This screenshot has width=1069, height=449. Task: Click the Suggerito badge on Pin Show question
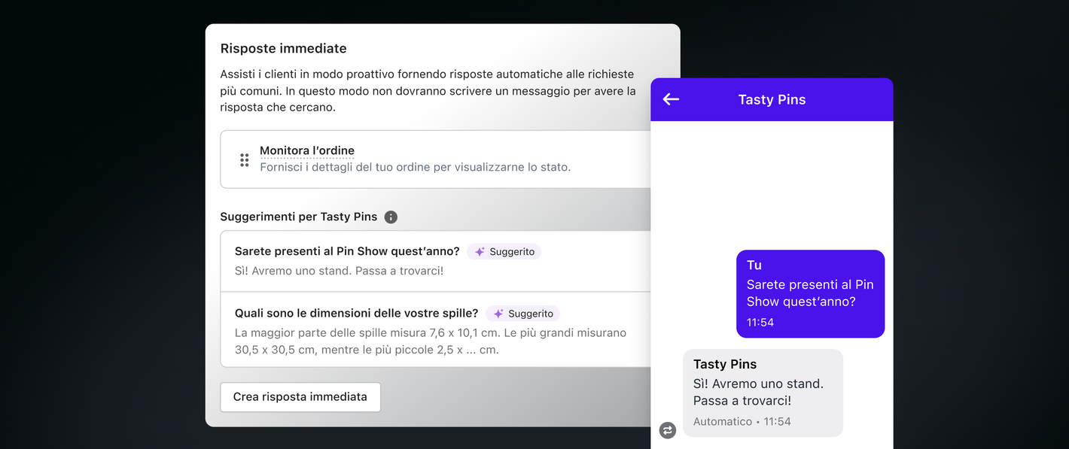point(504,252)
